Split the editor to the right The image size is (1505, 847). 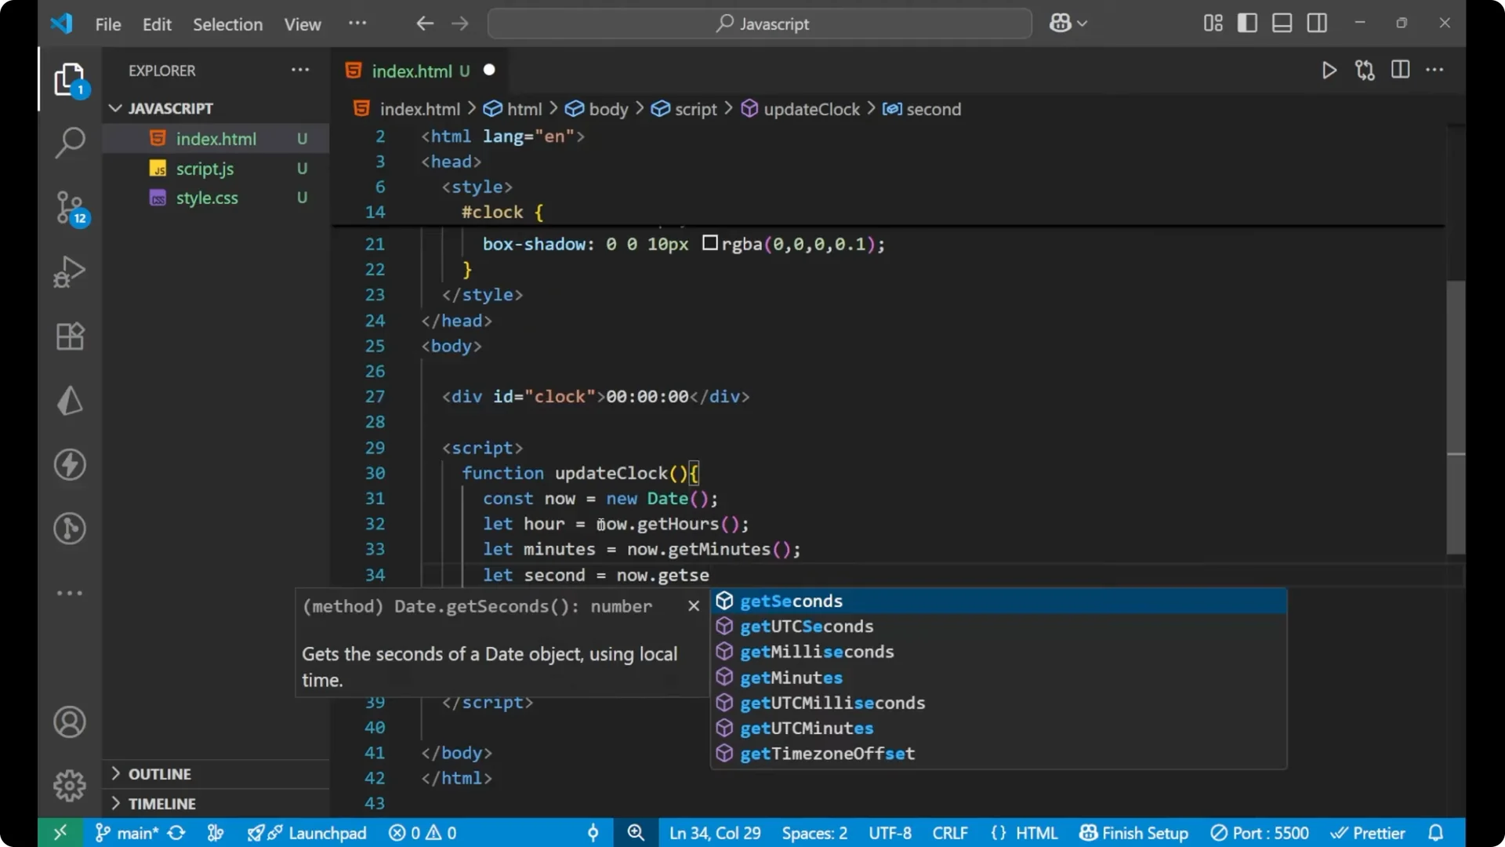point(1400,70)
